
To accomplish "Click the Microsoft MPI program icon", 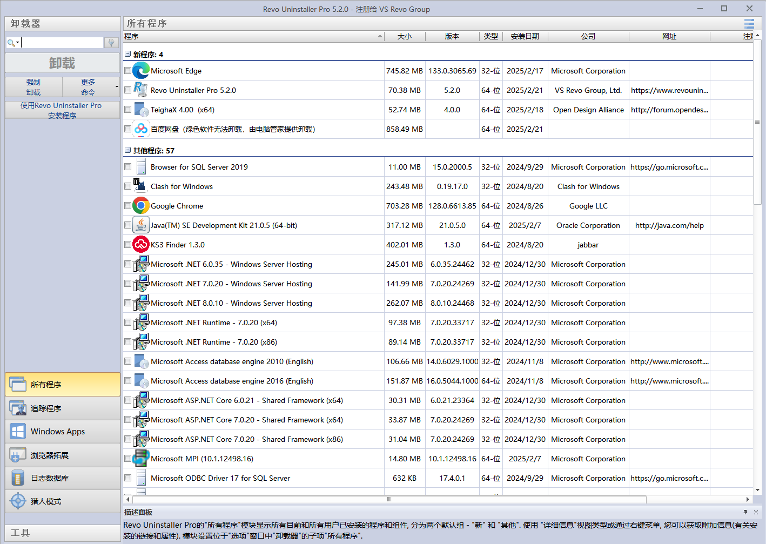I will pyautogui.click(x=141, y=459).
